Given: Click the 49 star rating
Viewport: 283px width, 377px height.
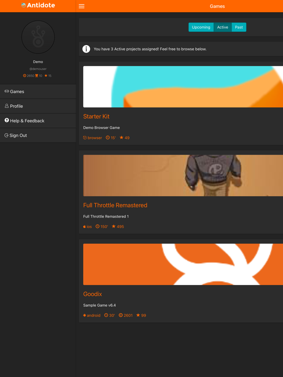Looking at the screenshot, I should [125, 138].
